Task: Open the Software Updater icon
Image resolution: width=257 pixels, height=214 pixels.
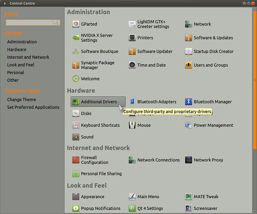Action: pyautogui.click(x=132, y=51)
